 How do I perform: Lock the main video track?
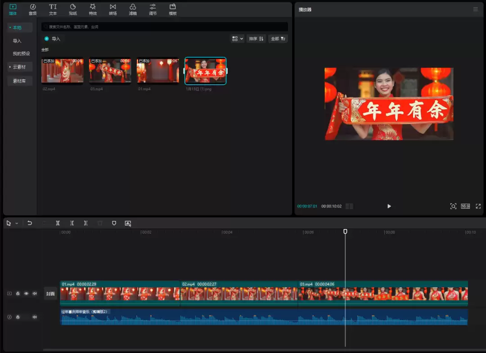18,293
